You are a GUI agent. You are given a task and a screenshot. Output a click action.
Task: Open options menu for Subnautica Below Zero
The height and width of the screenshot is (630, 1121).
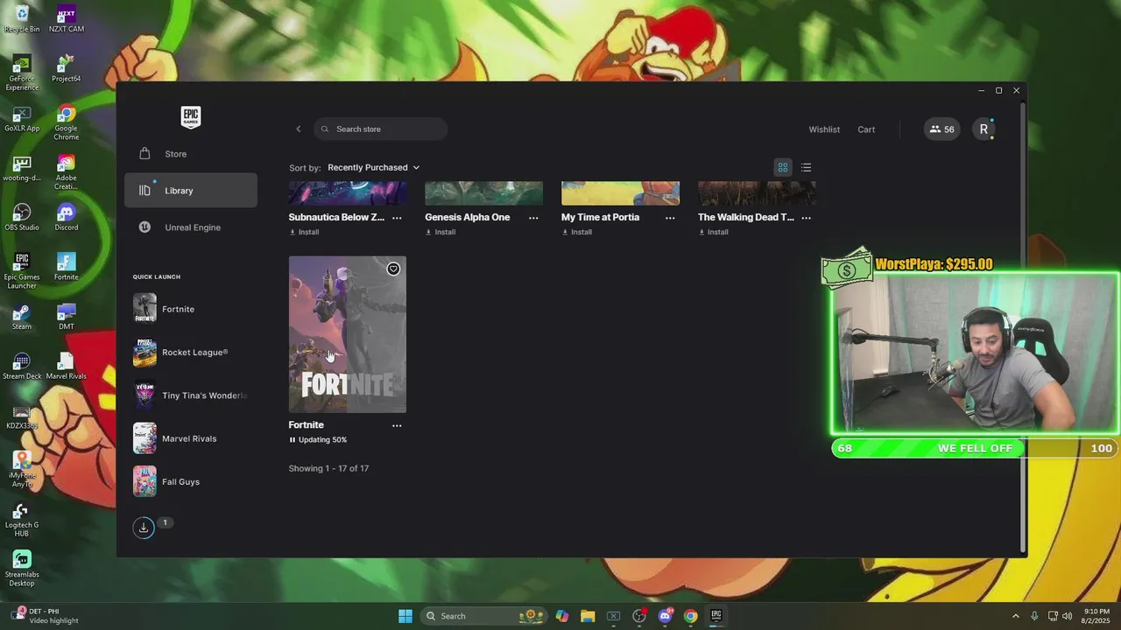397,218
